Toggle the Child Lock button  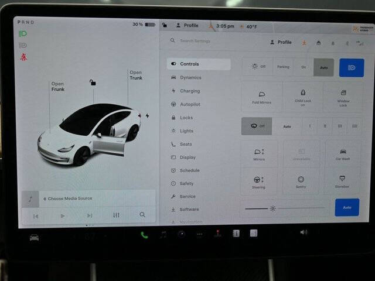[x=303, y=97]
